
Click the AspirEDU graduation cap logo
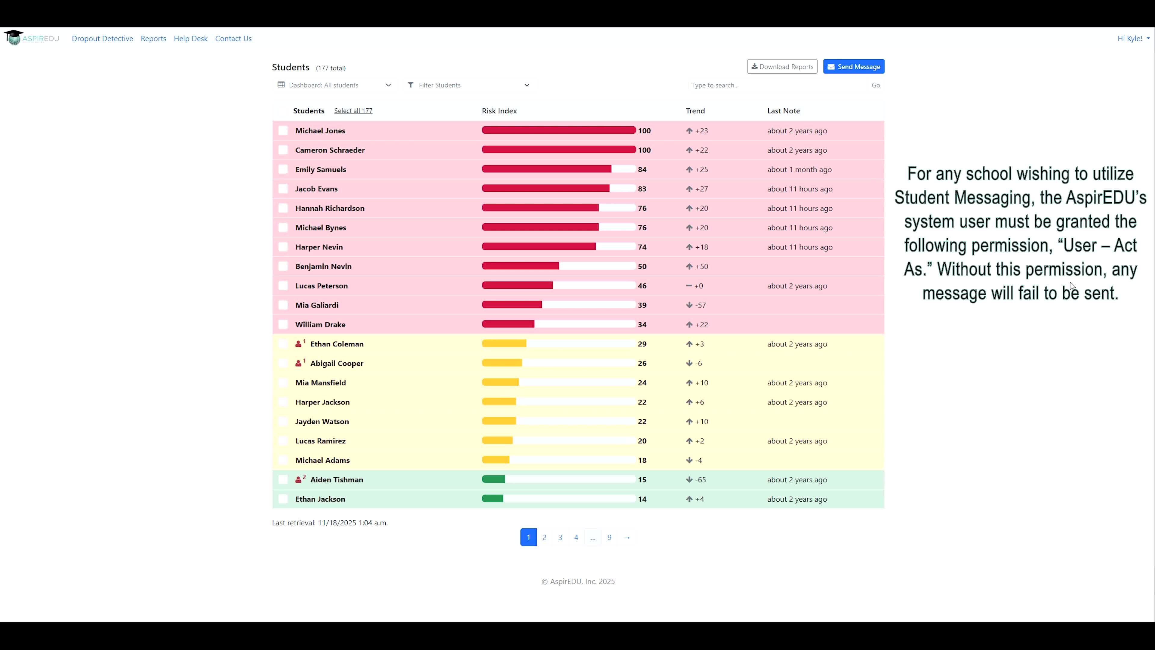coord(14,38)
